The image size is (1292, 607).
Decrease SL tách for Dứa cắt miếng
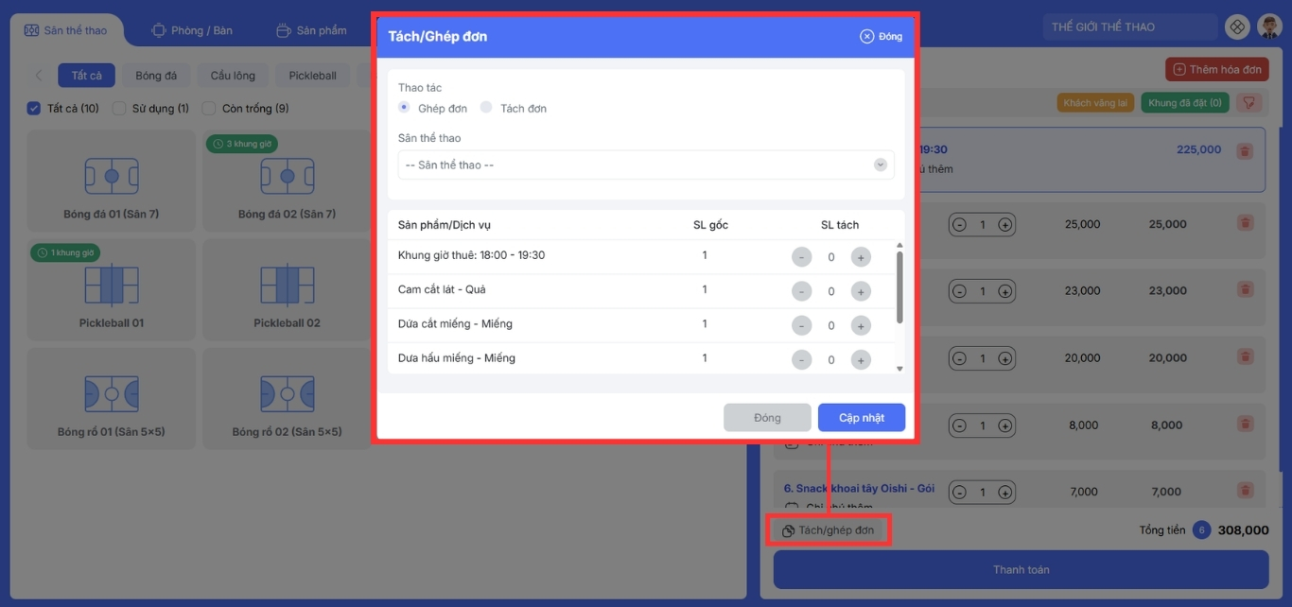(x=801, y=325)
